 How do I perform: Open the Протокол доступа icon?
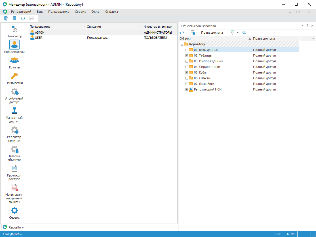14,169
